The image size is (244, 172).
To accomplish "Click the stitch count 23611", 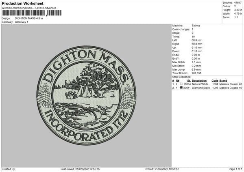I will [187, 88].
